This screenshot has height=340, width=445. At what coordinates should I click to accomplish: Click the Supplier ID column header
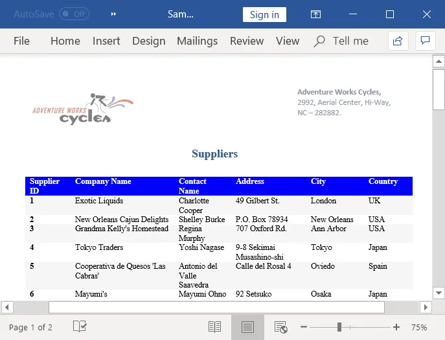point(45,186)
